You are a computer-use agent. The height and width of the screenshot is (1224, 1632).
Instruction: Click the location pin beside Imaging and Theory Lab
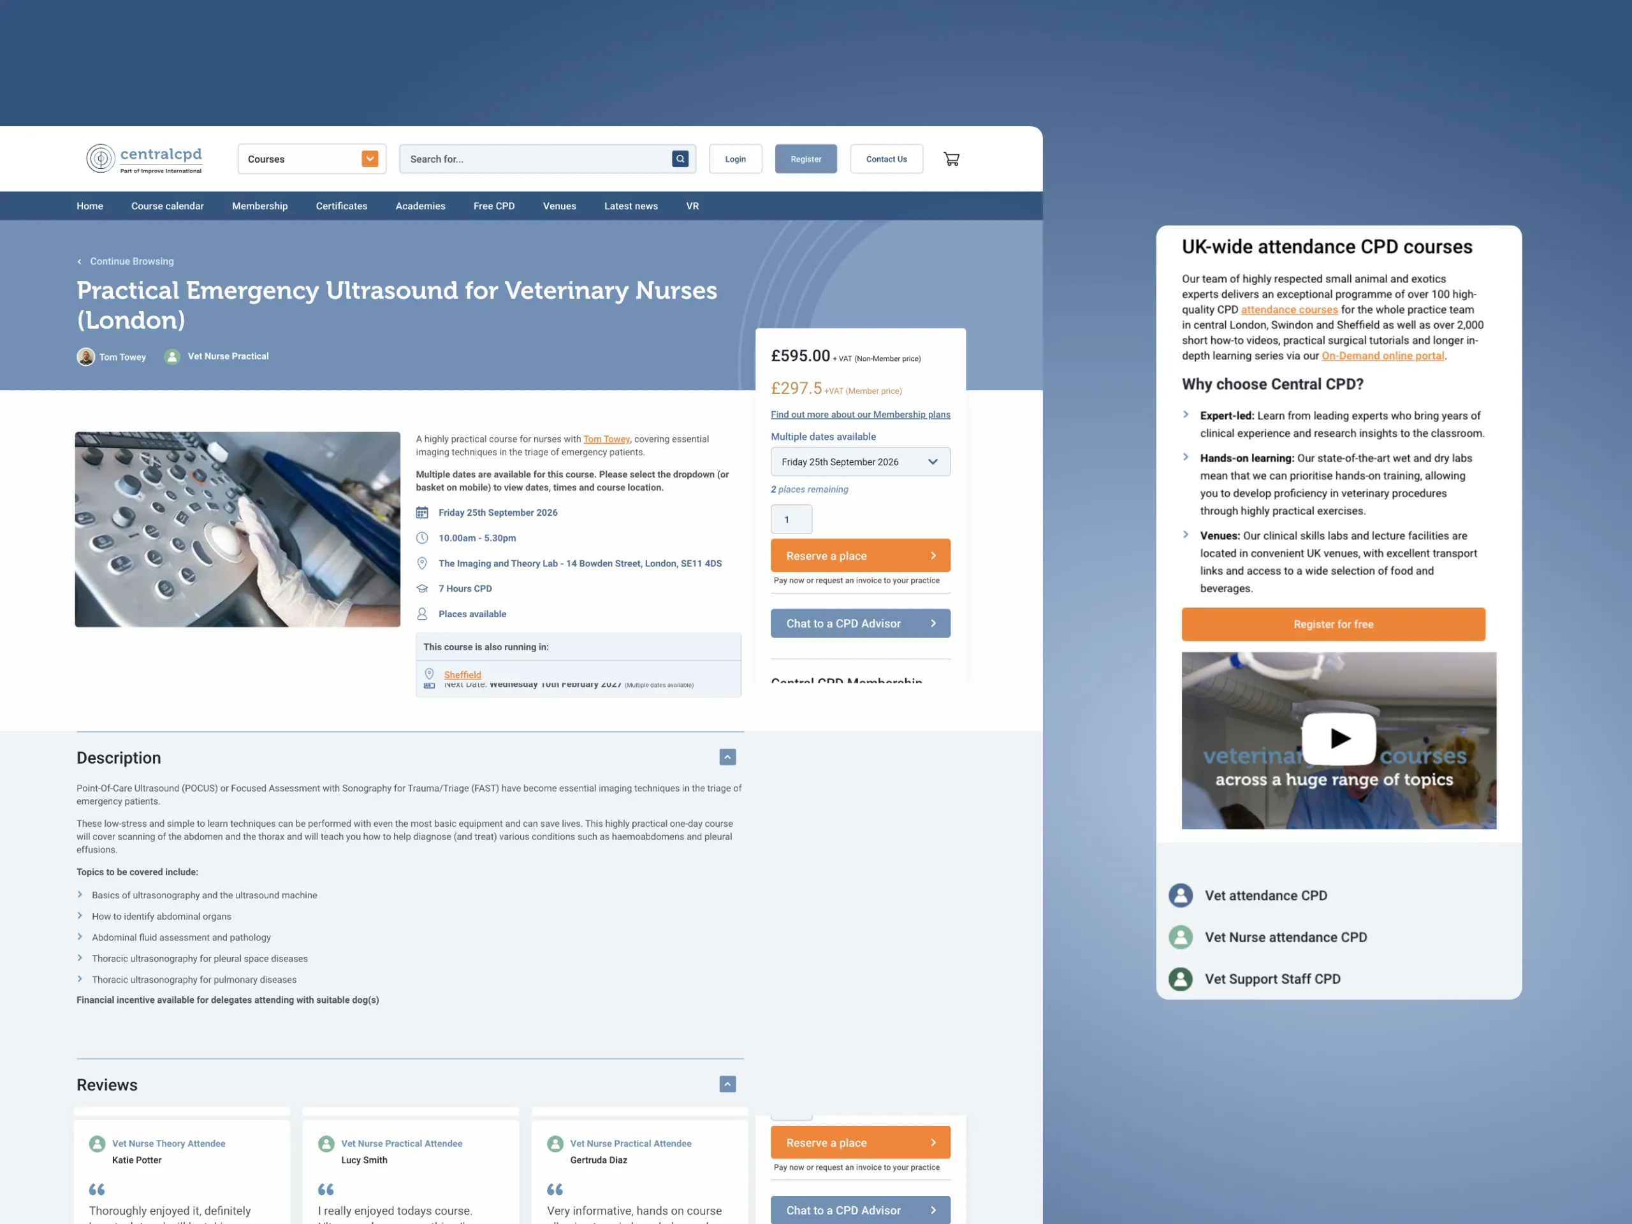(x=422, y=564)
